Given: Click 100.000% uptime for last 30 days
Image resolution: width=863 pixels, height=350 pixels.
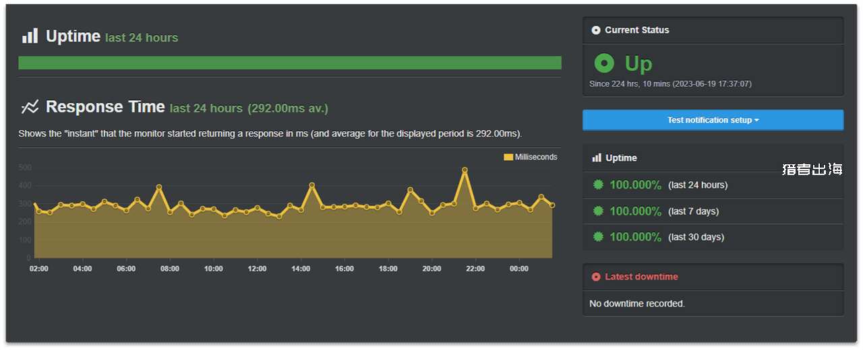Looking at the screenshot, I should coord(635,236).
